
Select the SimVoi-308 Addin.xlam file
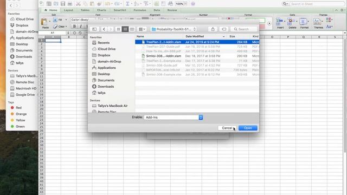click(197, 56)
